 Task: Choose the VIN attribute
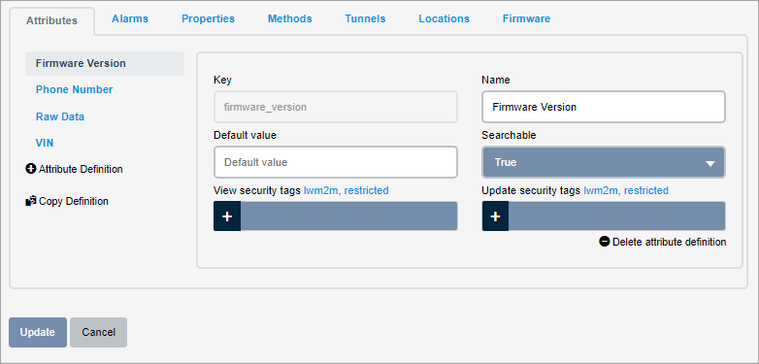45,143
